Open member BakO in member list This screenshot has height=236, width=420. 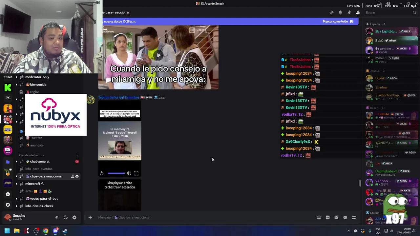coord(391,41)
